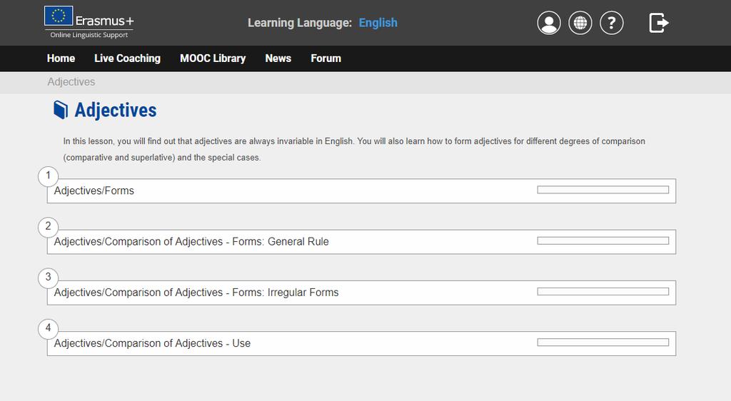
Task: Click the number 2 lesson badge
Action: click(x=48, y=227)
